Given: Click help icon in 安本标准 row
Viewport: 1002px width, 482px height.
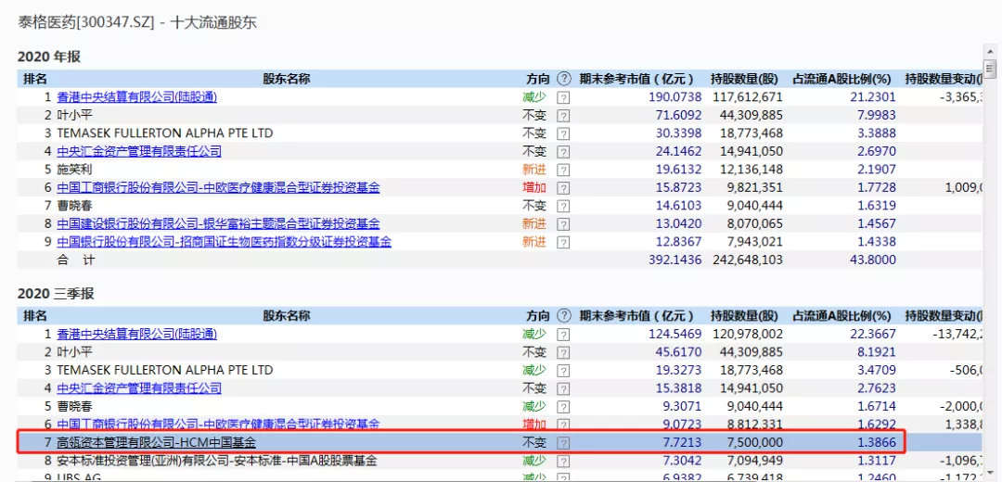Looking at the screenshot, I should [563, 461].
